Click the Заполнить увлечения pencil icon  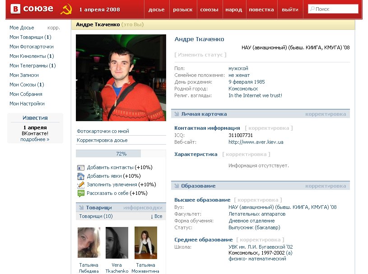(81, 185)
